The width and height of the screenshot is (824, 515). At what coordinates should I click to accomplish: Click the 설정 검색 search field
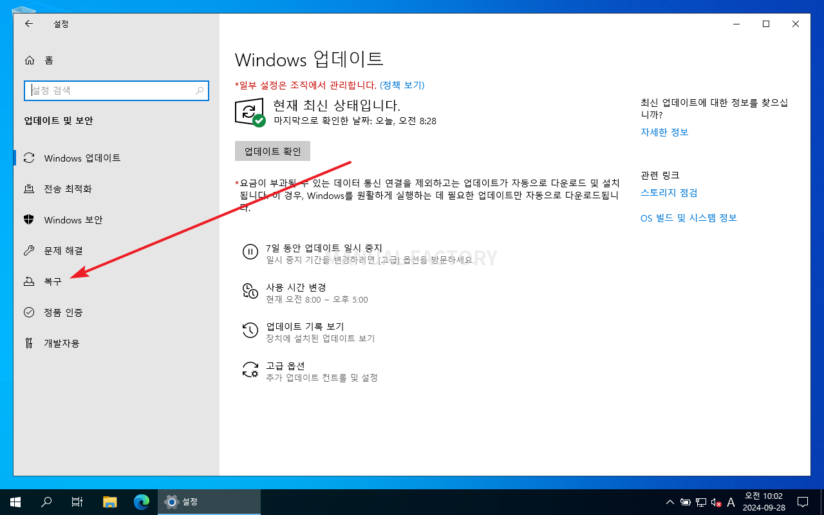pyautogui.click(x=117, y=91)
